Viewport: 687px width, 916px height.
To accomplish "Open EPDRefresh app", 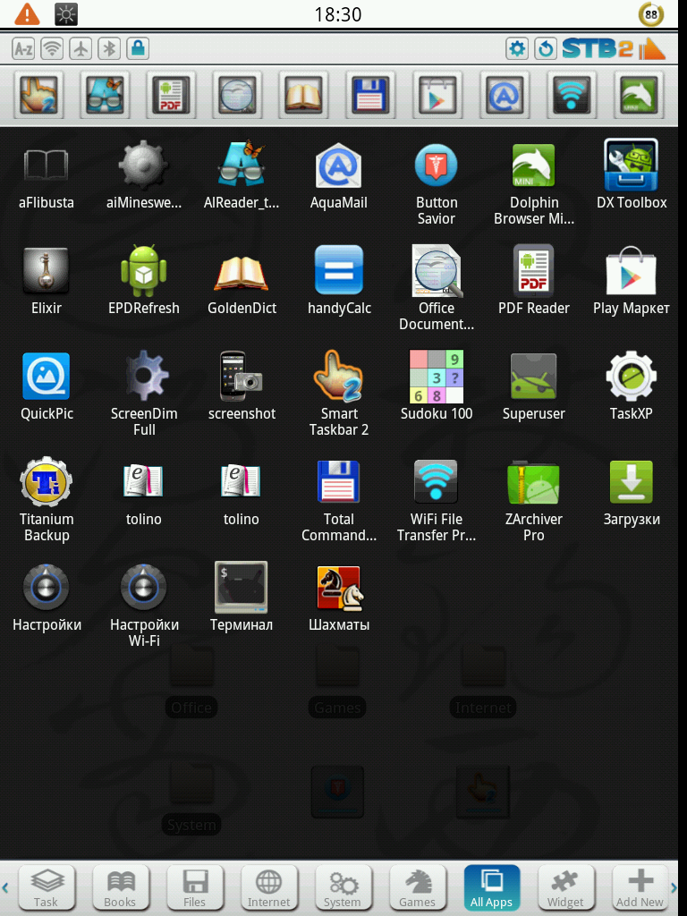I will point(144,280).
